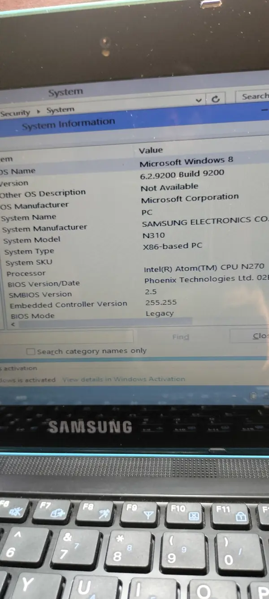Minimize the System Information window
The width and height of the screenshot is (269, 599).
(x=265, y=109)
